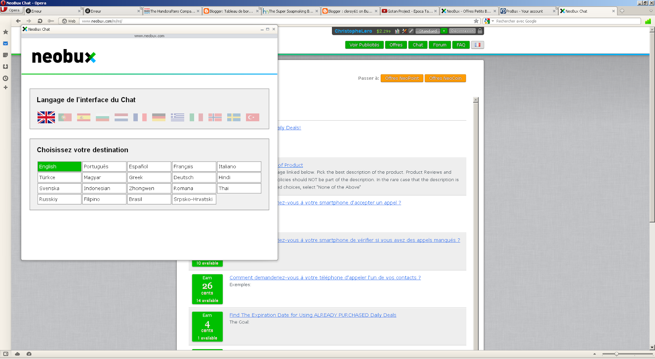Reload the page with the refresh icon
This screenshot has height=359, width=655.
click(x=40, y=21)
